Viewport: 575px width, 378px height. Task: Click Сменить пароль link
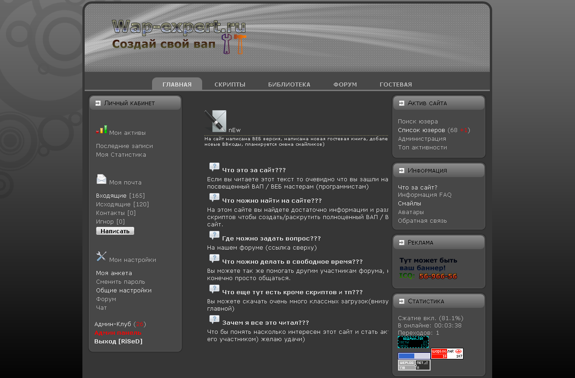[x=121, y=282]
